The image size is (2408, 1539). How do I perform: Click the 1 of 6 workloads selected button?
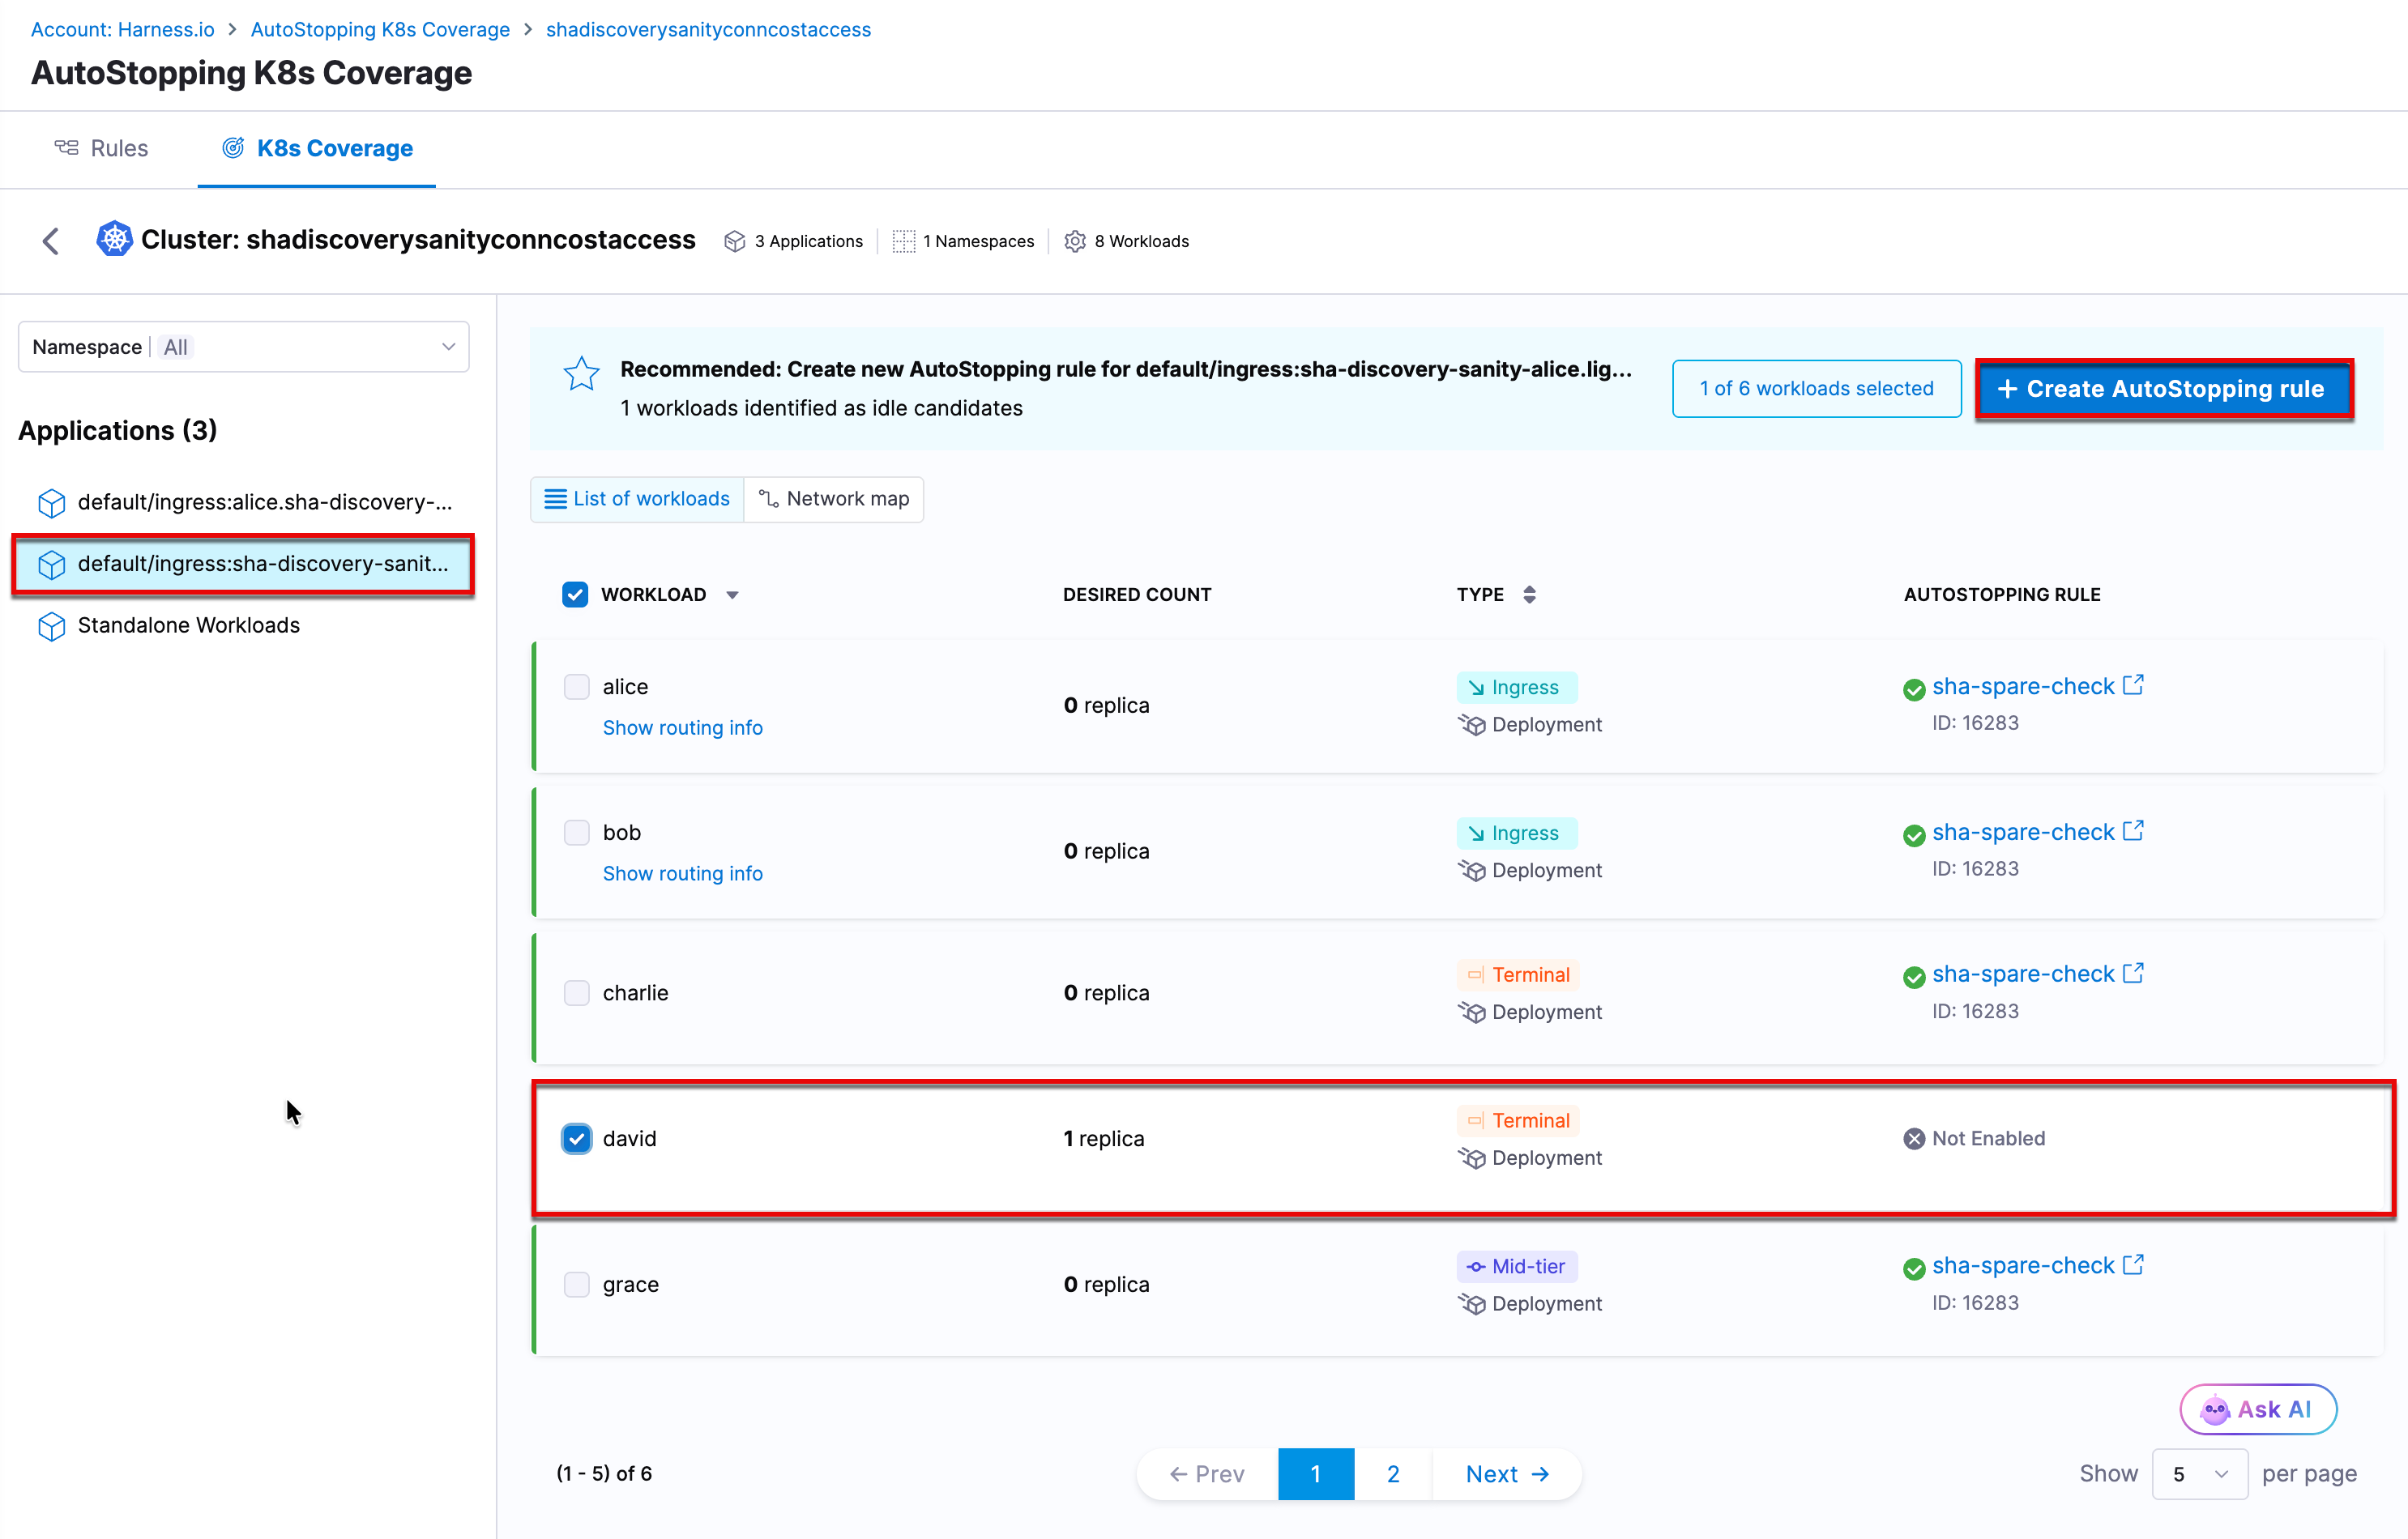[x=1816, y=389]
